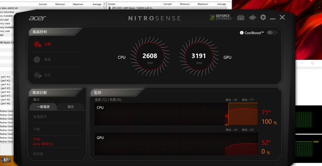The width and height of the screenshot is (322, 166).
Task: Select the custom fan mode 自訂
Action: tap(48, 75)
